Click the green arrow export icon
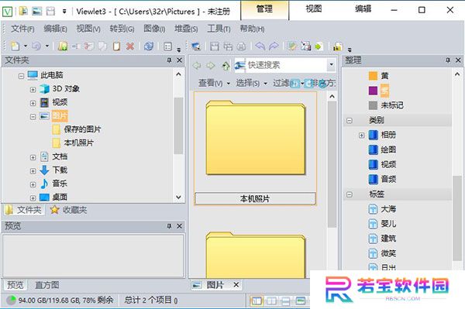465x309 pixels. [319, 46]
